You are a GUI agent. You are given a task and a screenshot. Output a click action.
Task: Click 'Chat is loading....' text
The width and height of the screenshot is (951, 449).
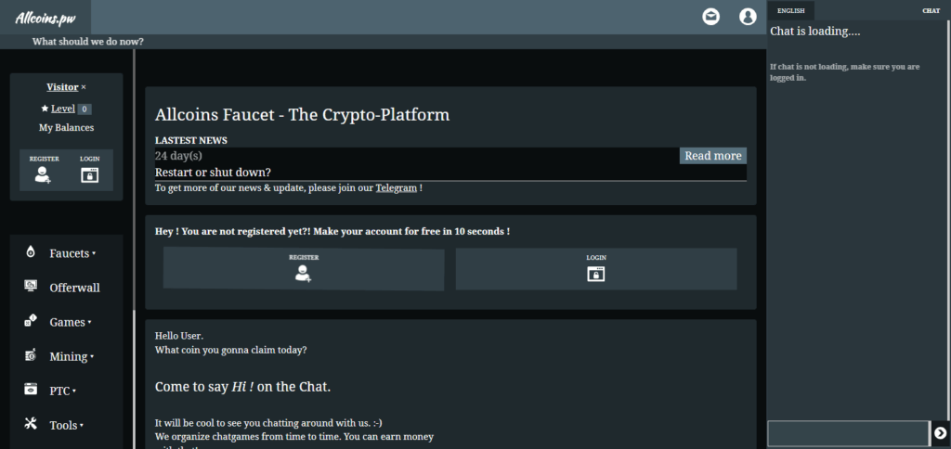(x=815, y=32)
